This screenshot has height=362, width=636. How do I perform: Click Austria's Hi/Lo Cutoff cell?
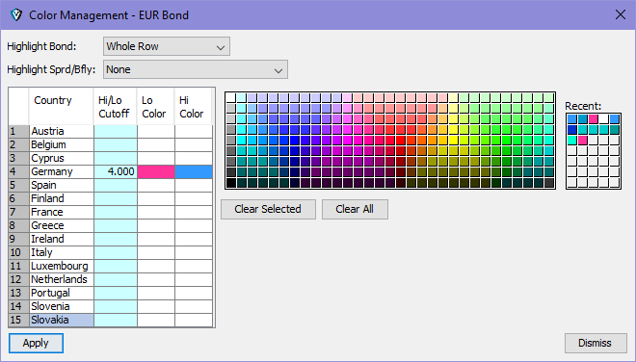tap(116, 131)
